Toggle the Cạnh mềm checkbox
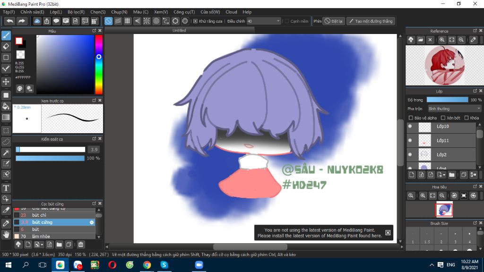 [287, 21]
